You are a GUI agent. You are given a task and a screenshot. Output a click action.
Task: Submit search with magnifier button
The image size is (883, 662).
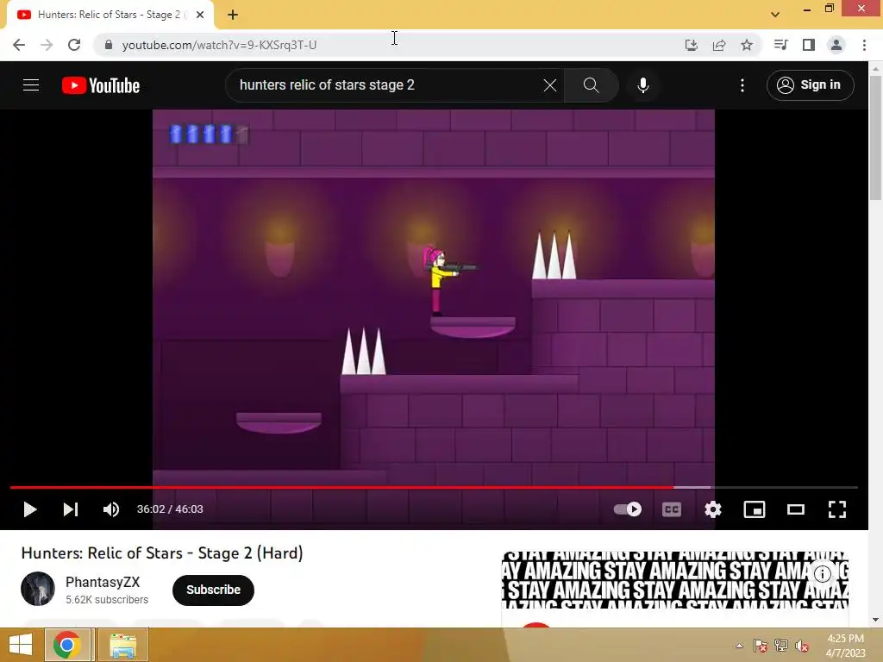[591, 85]
